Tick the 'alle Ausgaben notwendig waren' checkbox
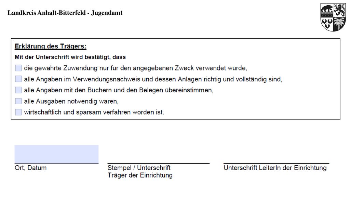The height and width of the screenshot is (197, 350). 18,101
